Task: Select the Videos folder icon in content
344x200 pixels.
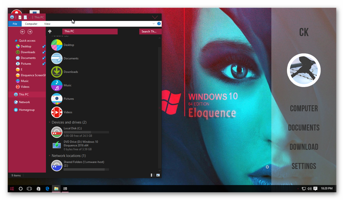Action: click(x=57, y=112)
